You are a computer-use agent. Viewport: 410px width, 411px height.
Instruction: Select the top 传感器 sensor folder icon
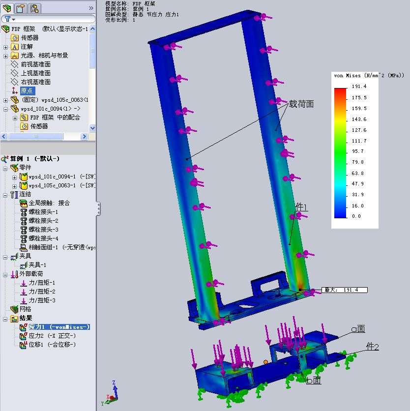click(x=15, y=38)
